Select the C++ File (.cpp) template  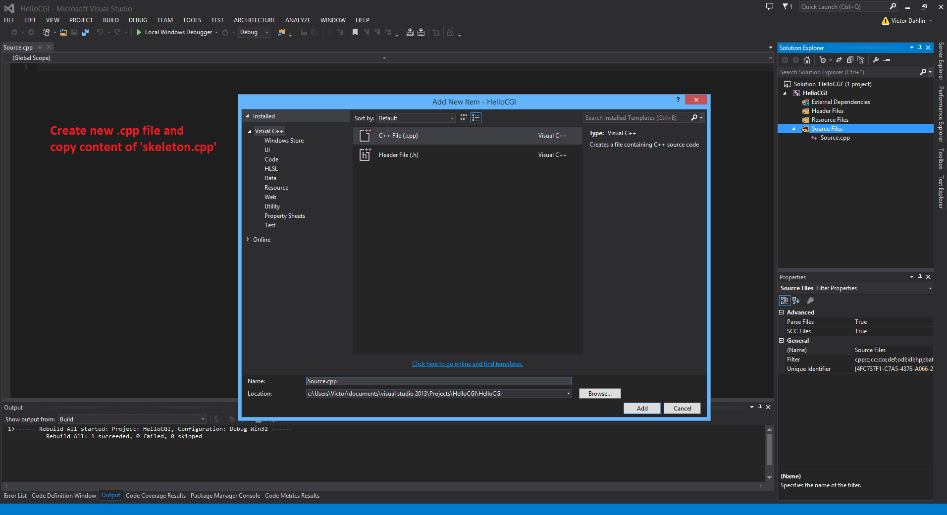coord(468,136)
